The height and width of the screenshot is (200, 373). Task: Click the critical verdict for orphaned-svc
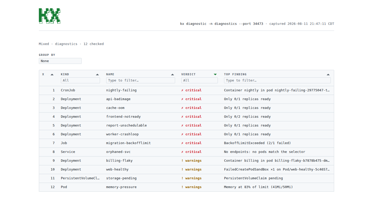(x=191, y=152)
